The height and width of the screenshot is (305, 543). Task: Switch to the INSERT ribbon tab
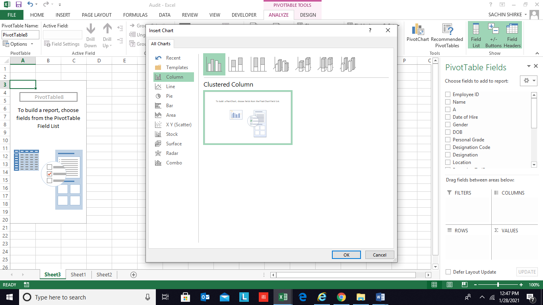tap(63, 15)
